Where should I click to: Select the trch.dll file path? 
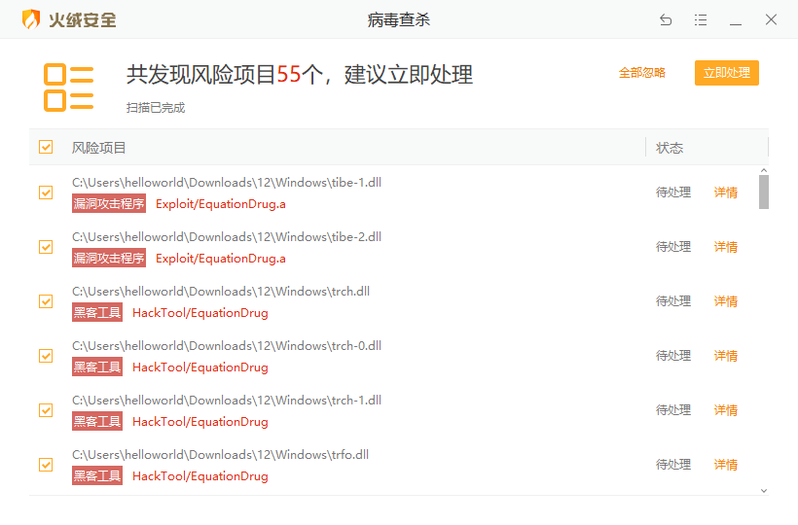pos(221,292)
